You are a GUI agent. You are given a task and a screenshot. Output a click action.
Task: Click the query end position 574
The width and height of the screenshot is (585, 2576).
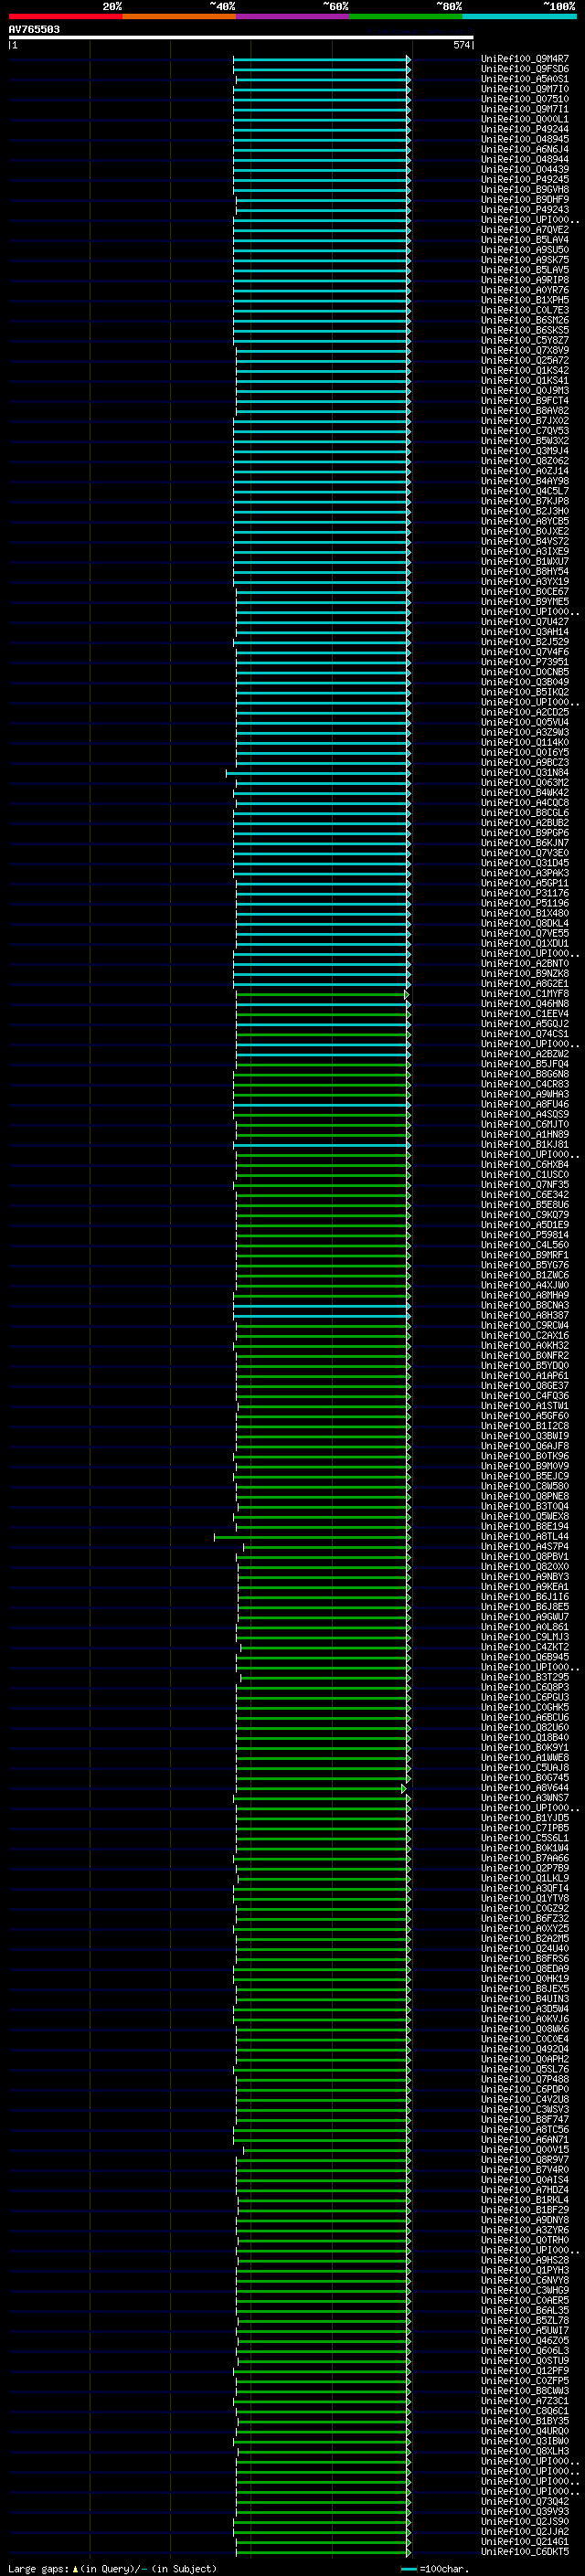click(461, 45)
